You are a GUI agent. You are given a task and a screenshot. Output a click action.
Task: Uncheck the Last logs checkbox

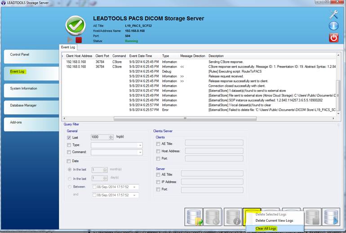(x=69, y=138)
